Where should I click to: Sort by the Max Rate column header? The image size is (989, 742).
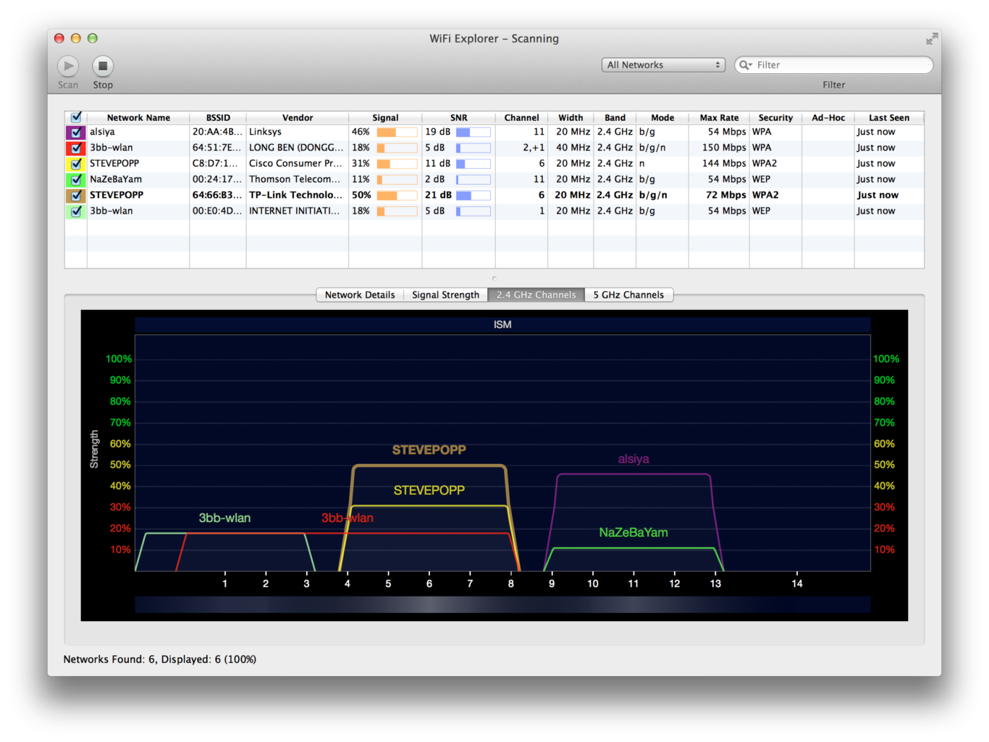719,118
